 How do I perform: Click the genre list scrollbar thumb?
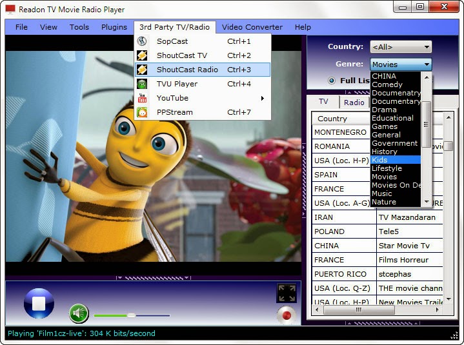tap(426, 124)
